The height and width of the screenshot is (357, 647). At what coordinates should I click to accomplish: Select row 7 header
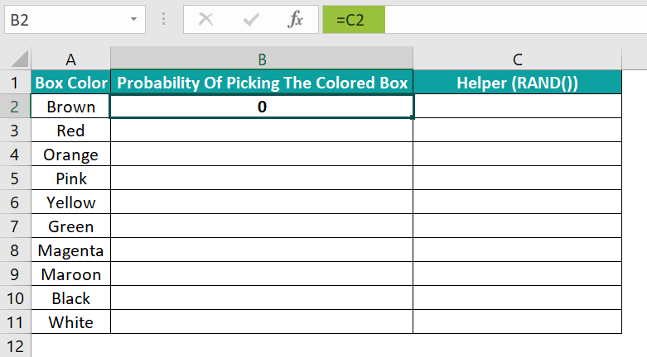pyautogui.click(x=15, y=226)
